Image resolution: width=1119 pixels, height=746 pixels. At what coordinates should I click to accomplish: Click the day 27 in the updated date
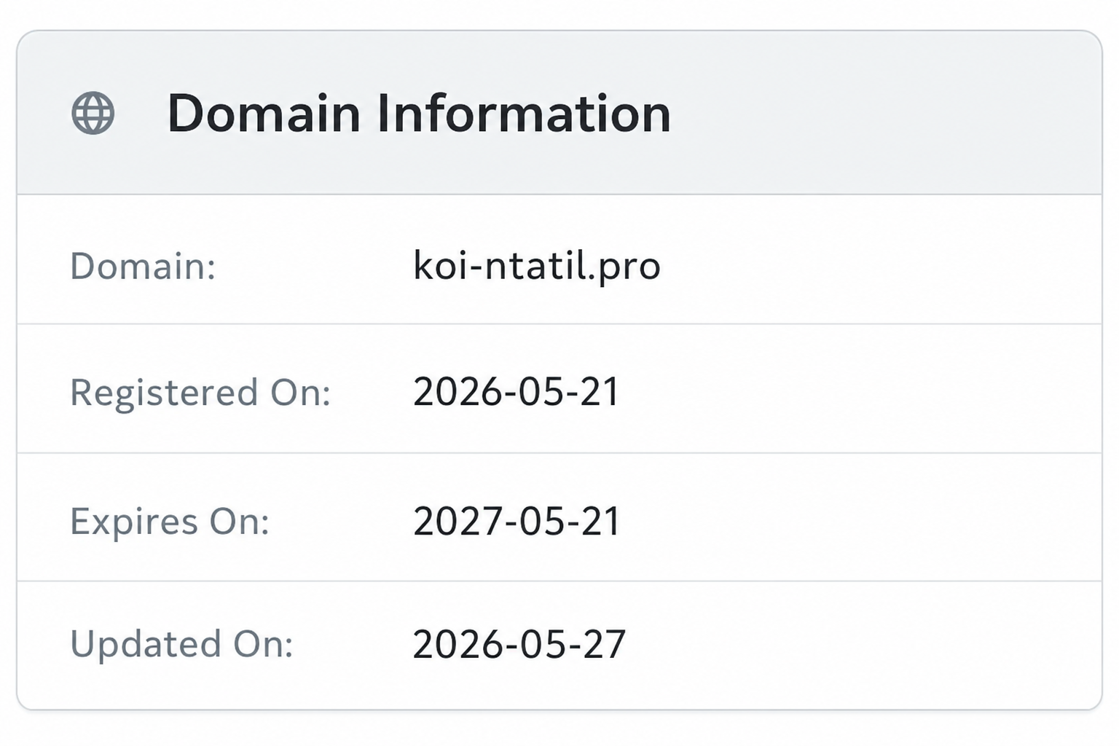pos(604,645)
